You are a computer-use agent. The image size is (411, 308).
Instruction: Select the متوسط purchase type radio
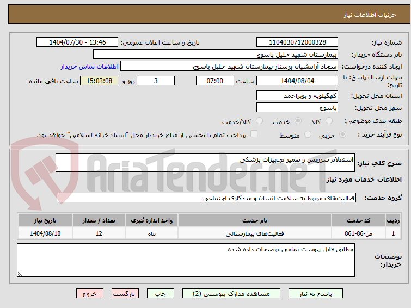click(x=308, y=134)
